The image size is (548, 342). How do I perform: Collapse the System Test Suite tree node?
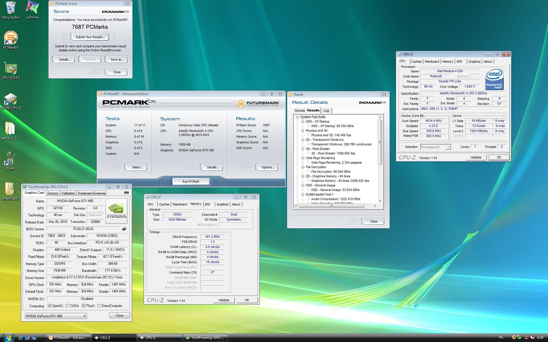point(297,117)
